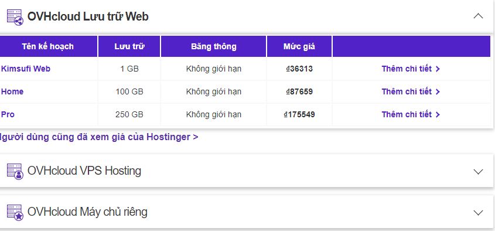Click the OVHcloud Lưu trữ Web server icon
The height and width of the screenshot is (231, 495).
pyautogui.click(x=15, y=17)
